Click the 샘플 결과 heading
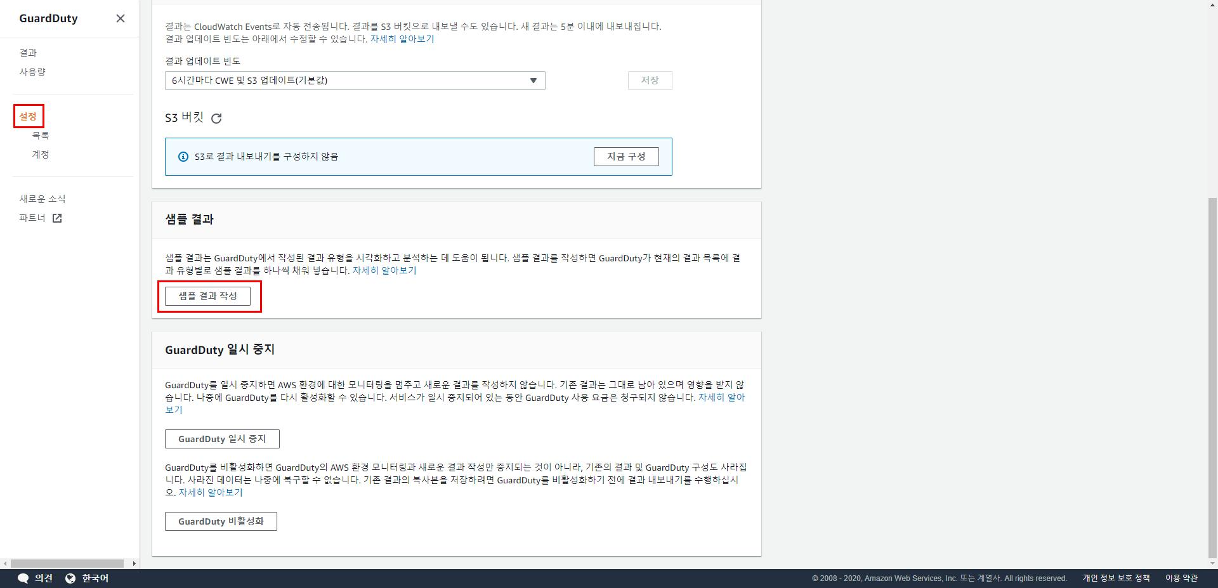1218x588 pixels. (190, 219)
